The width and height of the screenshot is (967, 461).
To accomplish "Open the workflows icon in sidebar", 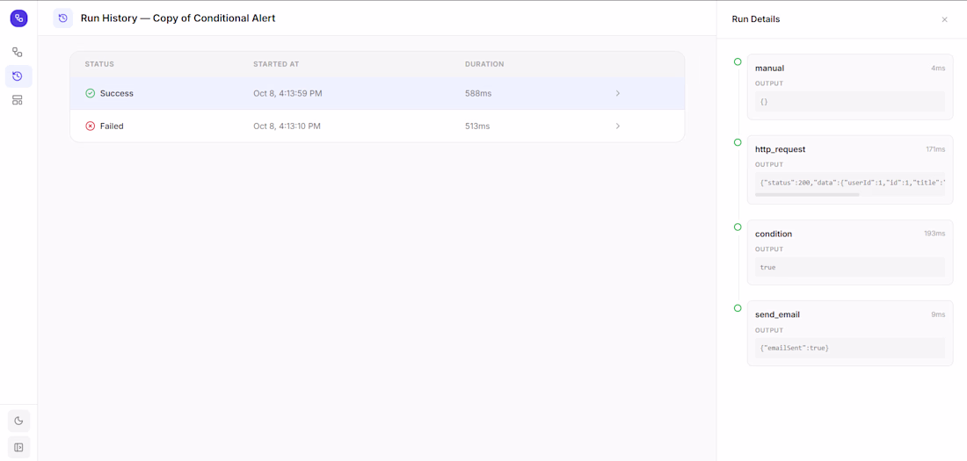I will tap(18, 53).
